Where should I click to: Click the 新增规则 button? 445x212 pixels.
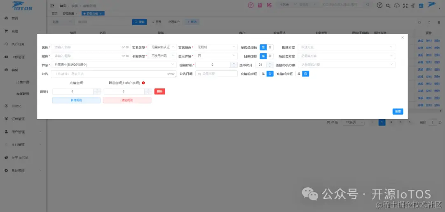[x=76, y=100]
